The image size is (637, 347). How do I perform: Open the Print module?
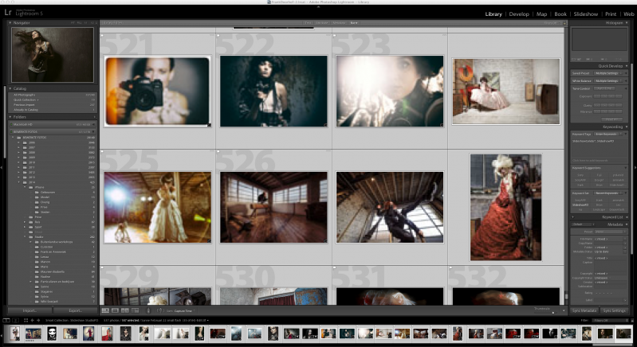coord(611,14)
